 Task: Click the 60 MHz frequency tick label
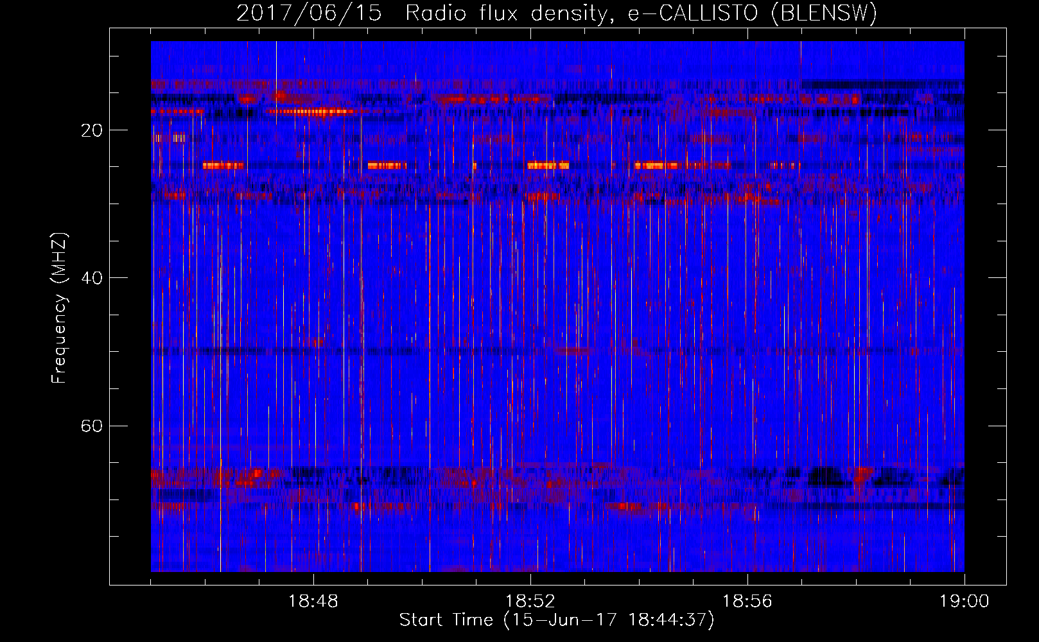pyautogui.click(x=91, y=426)
